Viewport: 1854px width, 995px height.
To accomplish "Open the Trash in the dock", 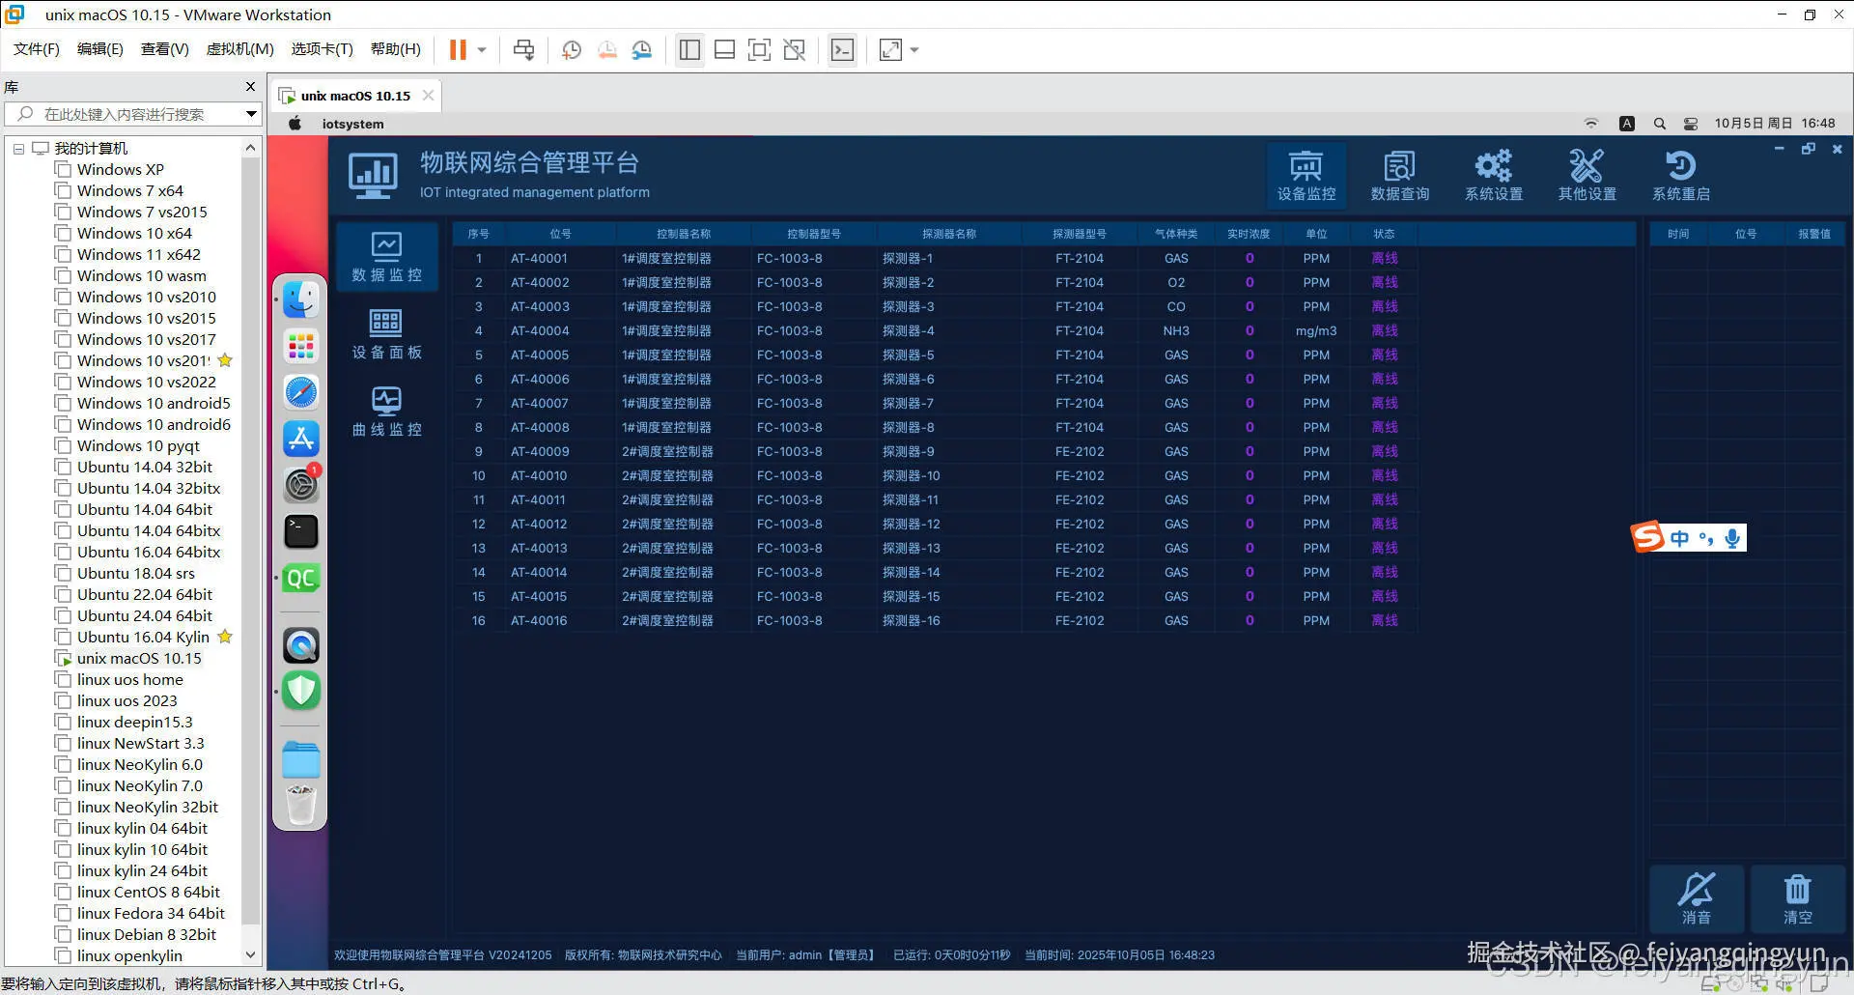I will (301, 805).
